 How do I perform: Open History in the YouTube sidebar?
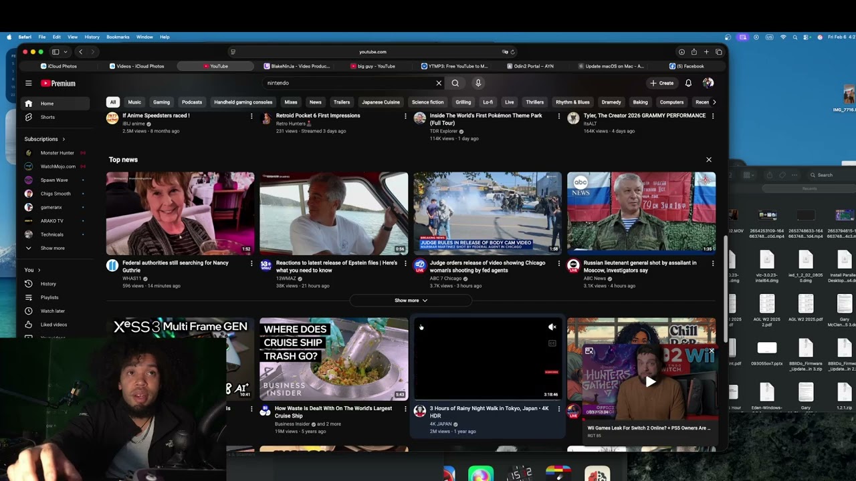[53, 284]
